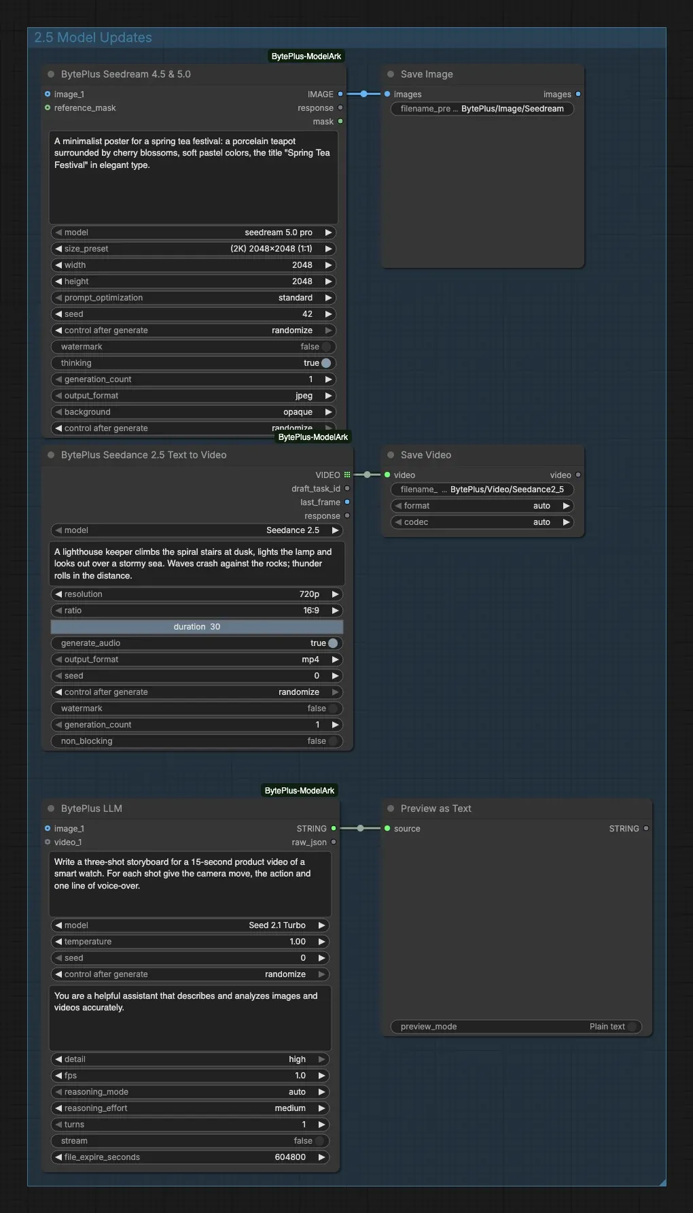Open Seedance ratio 16:9 dropdown
The height and width of the screenshot is (1213, 693).
(197, 611)
